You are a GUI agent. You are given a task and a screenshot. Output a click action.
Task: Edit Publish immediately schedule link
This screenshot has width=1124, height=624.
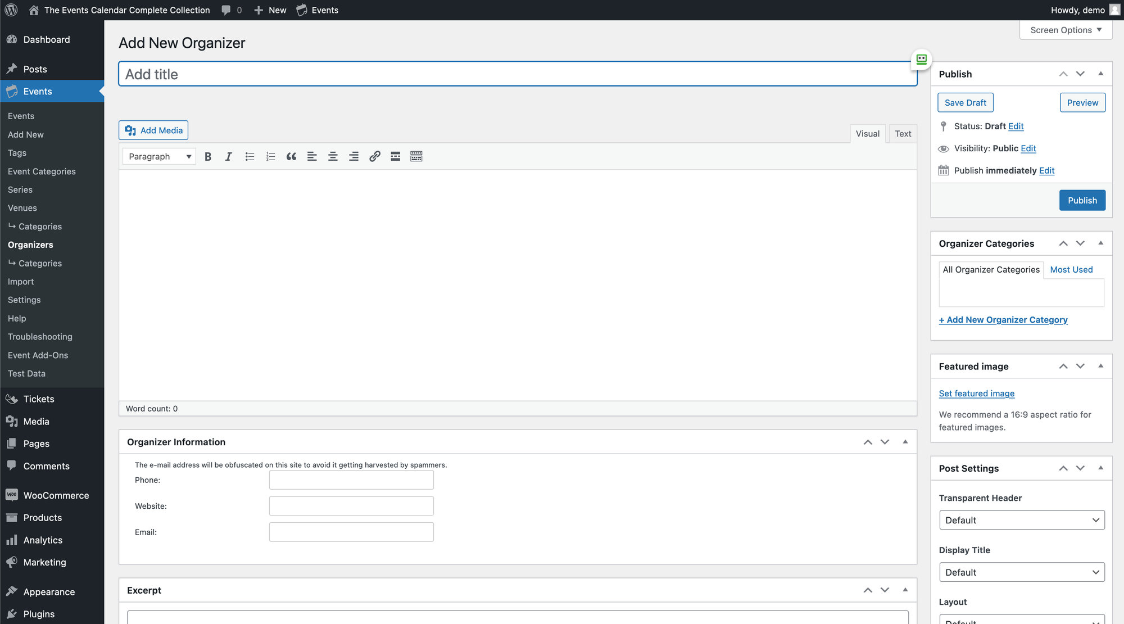(x=1046, y=170)
